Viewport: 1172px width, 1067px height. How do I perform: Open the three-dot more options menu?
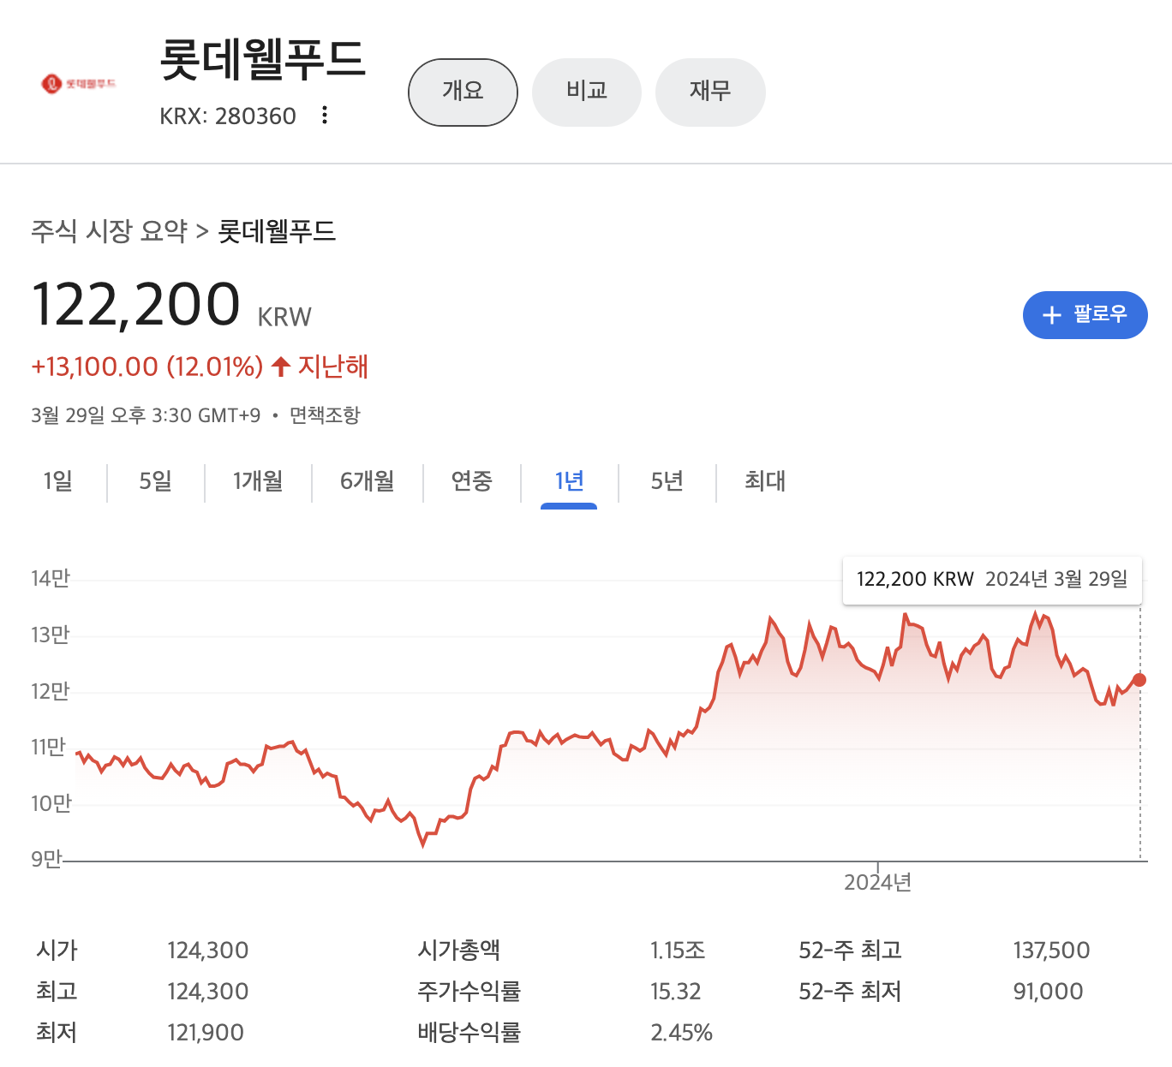coord(325,115)
